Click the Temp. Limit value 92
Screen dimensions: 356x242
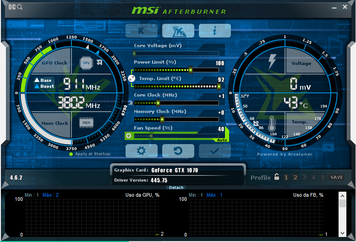click(221, 80)
